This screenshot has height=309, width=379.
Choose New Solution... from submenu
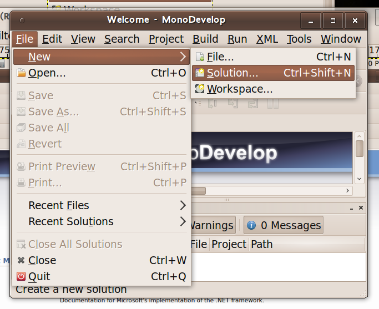[273, 73]
